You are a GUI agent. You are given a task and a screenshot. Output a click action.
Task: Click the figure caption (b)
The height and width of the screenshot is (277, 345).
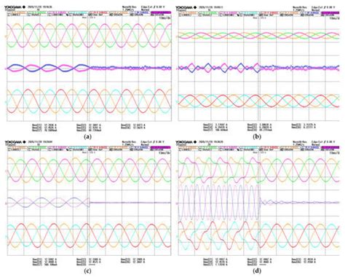(x=257, y=136)
